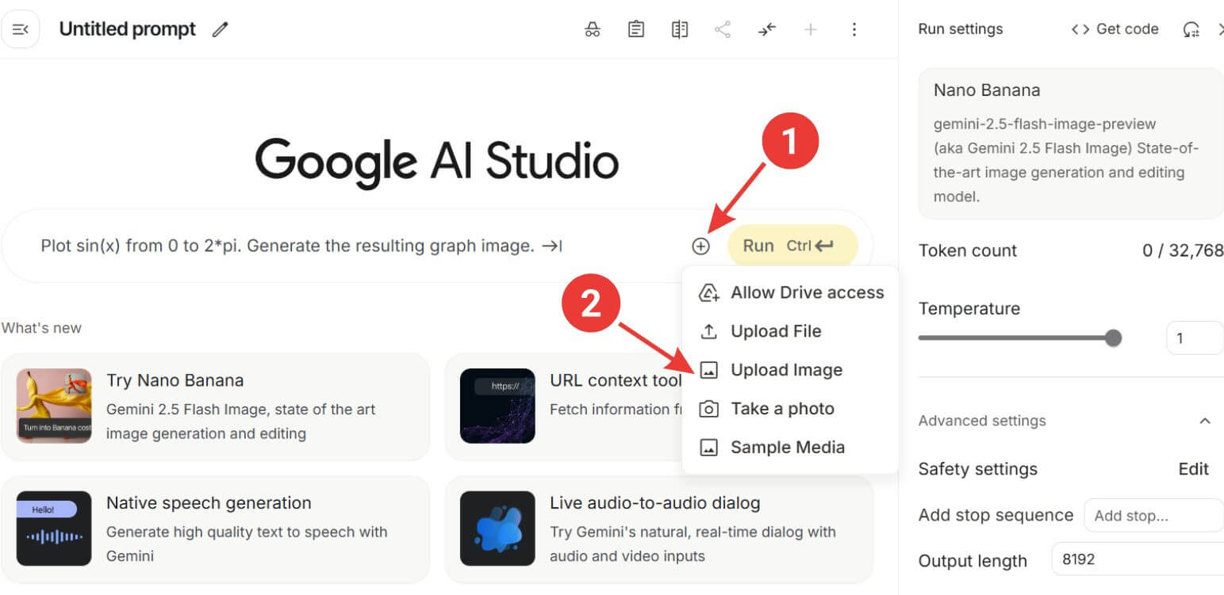Open the three-dot more options menu
This screenshot has width=1224, height=595.
click(x=854, y=30)
